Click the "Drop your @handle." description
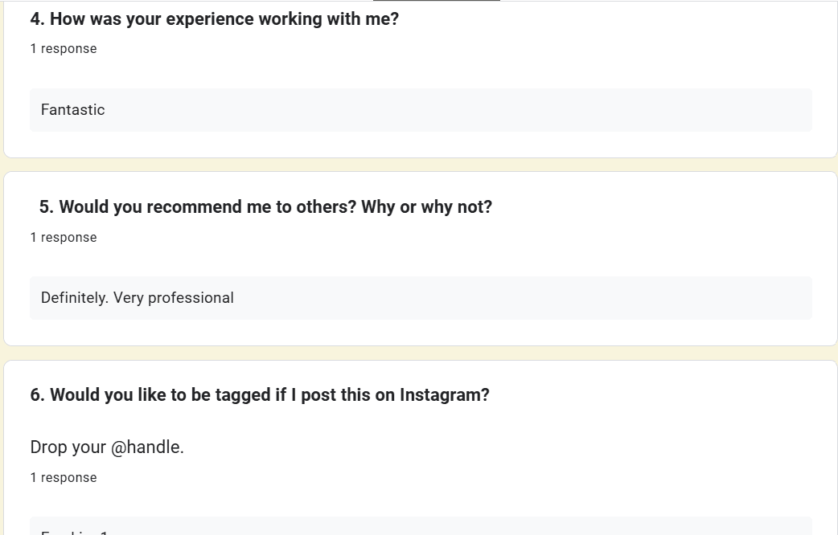838x535 pixels. point(107,447)
